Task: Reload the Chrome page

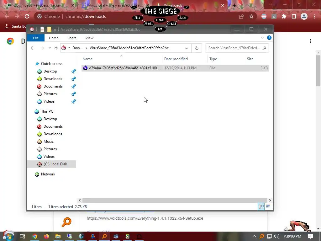Action: (x=27, y=16)
